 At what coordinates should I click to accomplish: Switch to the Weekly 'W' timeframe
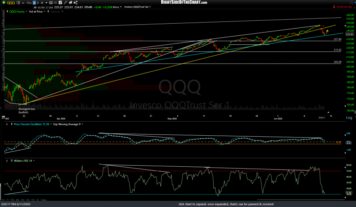coord(42,3)
